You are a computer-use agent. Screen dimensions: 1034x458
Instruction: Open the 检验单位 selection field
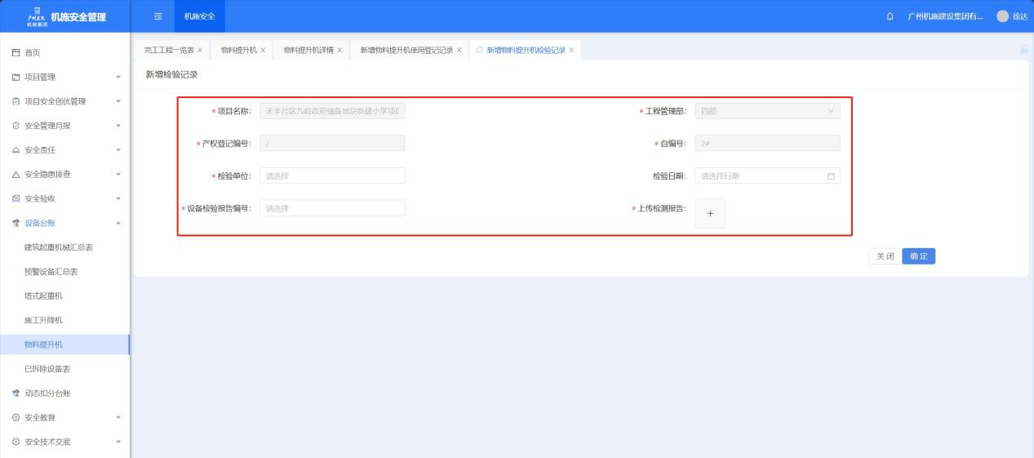tap(331, 176)
